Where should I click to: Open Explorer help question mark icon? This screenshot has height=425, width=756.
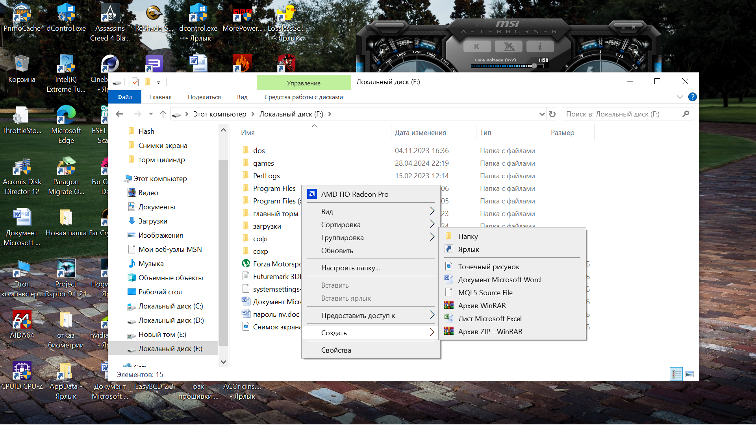(x=692, y=97)
